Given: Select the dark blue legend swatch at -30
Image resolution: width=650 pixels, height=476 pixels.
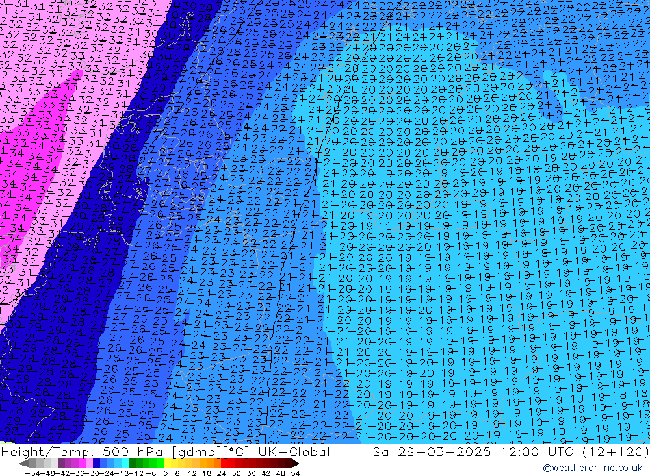Looking at the screenshot, I should pos(96,463).
